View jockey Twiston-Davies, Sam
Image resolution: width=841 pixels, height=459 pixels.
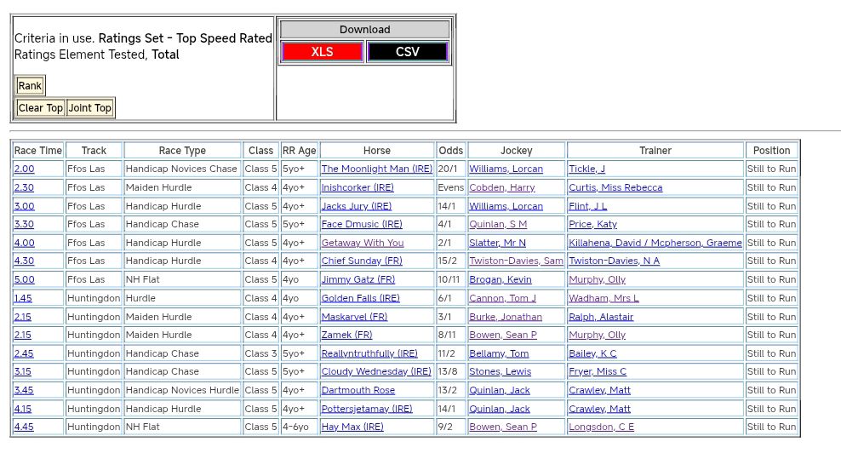point(516,261)
